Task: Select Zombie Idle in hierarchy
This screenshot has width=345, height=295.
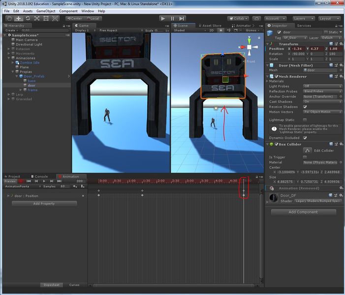Action: click(x=30, y=62)
